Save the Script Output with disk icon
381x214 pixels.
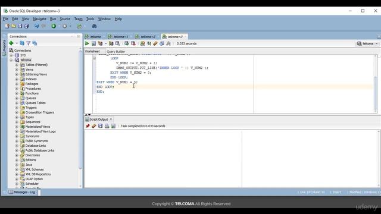101,126
